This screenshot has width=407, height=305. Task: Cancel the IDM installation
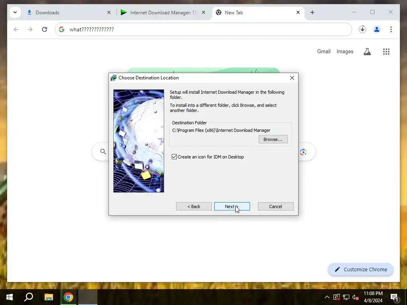275,207
